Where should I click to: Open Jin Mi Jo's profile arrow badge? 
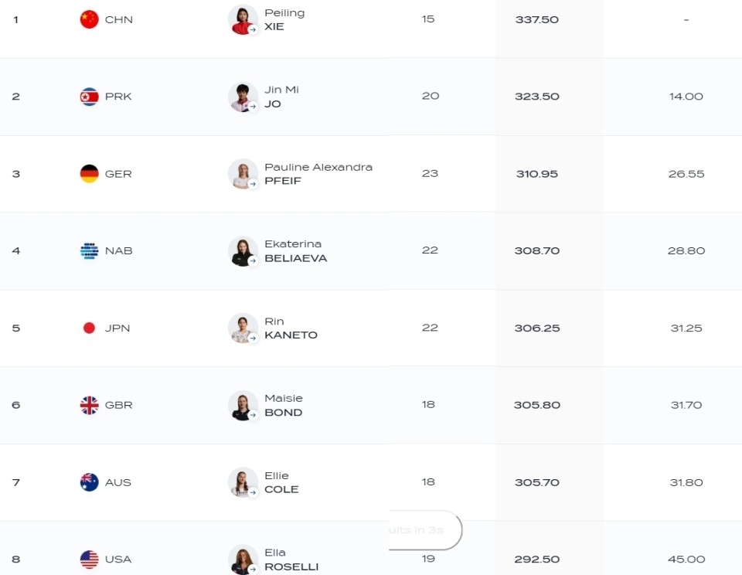coord(254,107)
